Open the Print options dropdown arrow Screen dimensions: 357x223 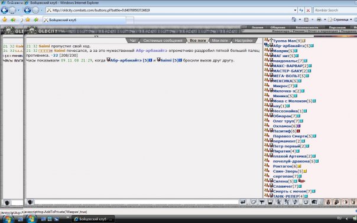coord(325,20)
